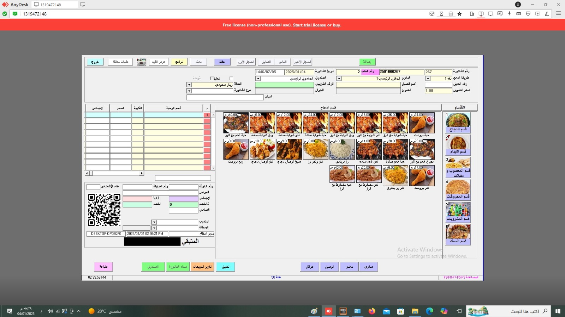Click the order grid horizontal scrollbar right arrow
The image size is (565, 317).
coord(142,173)
